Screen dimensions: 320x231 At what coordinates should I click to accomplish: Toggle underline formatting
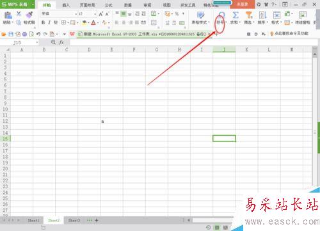point(56,22)
